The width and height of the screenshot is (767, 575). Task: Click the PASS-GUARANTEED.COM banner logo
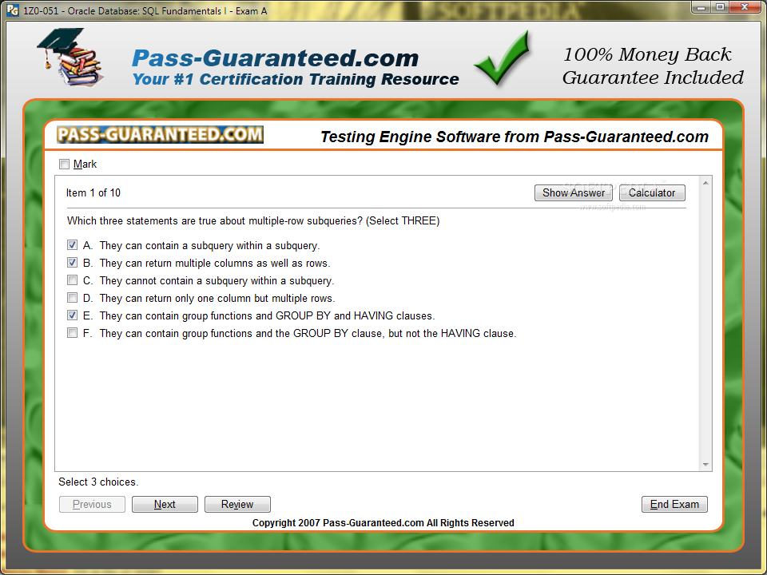tap(160, 134)
